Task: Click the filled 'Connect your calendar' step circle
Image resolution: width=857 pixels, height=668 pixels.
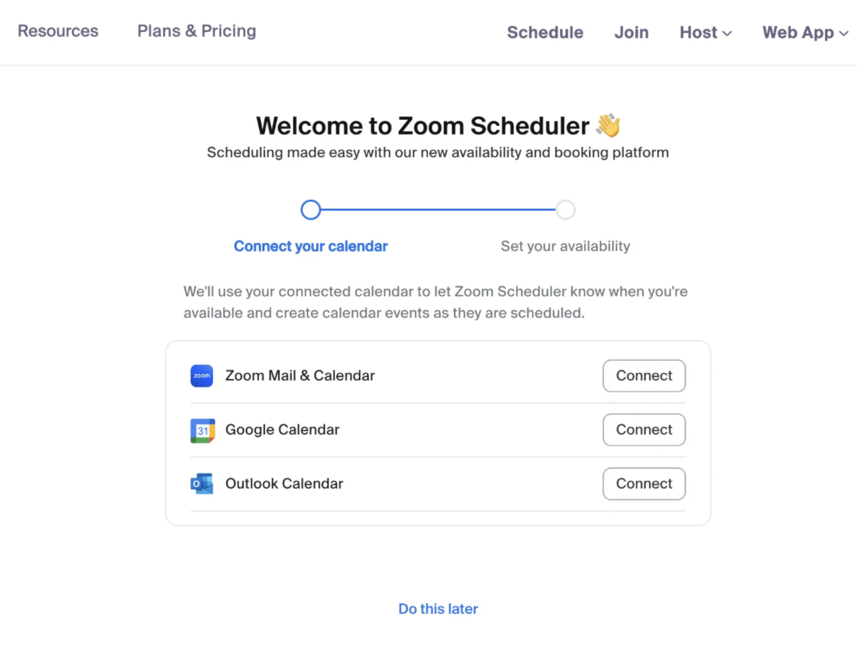Action: coord(311,209)
